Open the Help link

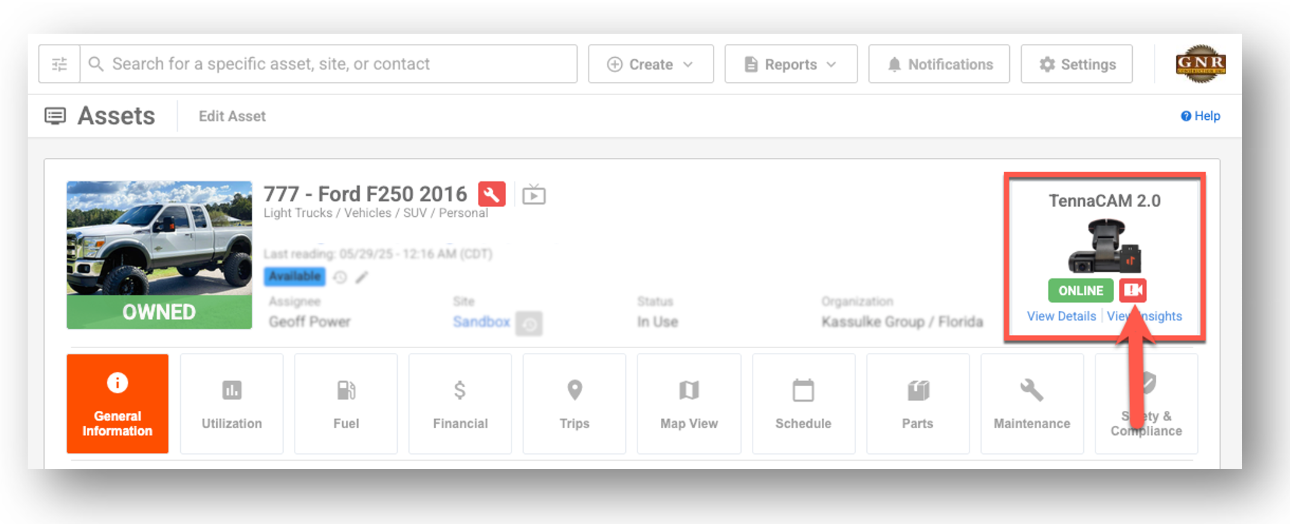(x=1200, y=116)
